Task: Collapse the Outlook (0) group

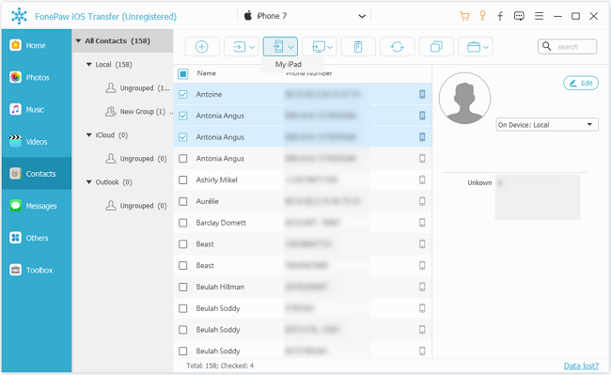Action: 89,182
